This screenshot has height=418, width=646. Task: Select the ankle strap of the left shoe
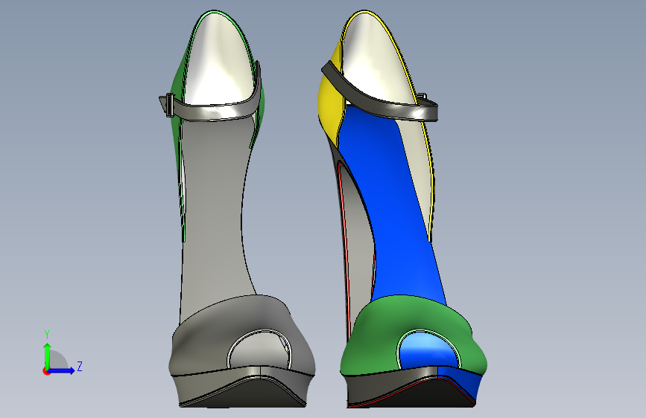(x=215, y=111)
